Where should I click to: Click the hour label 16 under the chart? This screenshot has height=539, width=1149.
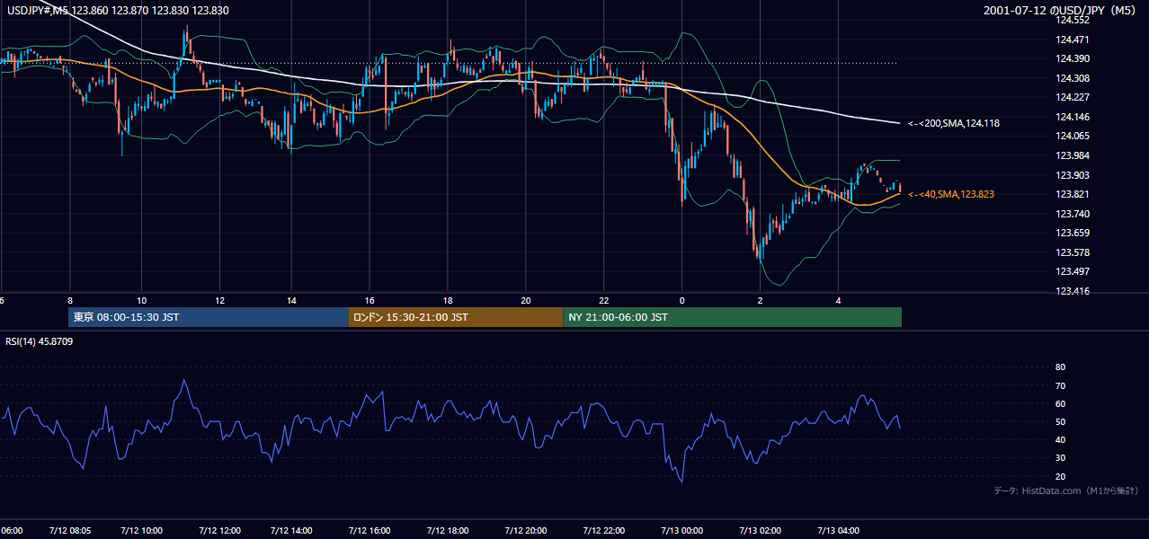[x=370, y=300]
